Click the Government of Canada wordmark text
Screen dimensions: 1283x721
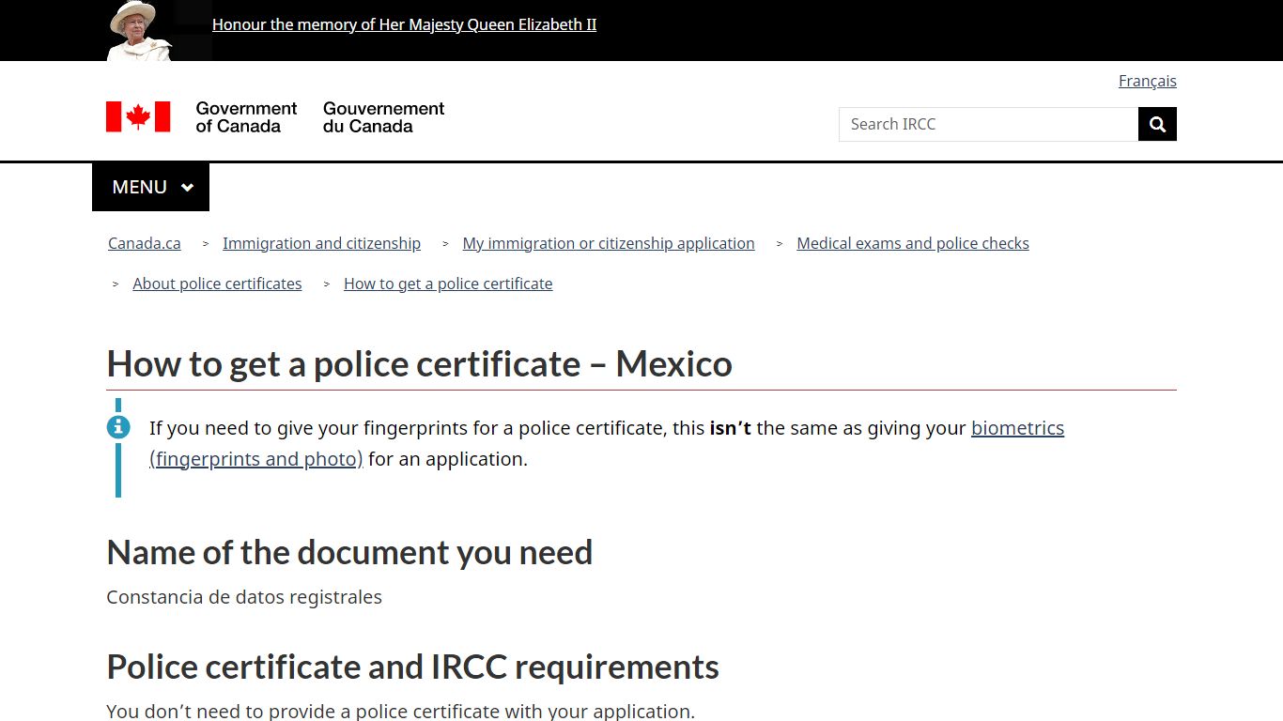coord(246,117)
